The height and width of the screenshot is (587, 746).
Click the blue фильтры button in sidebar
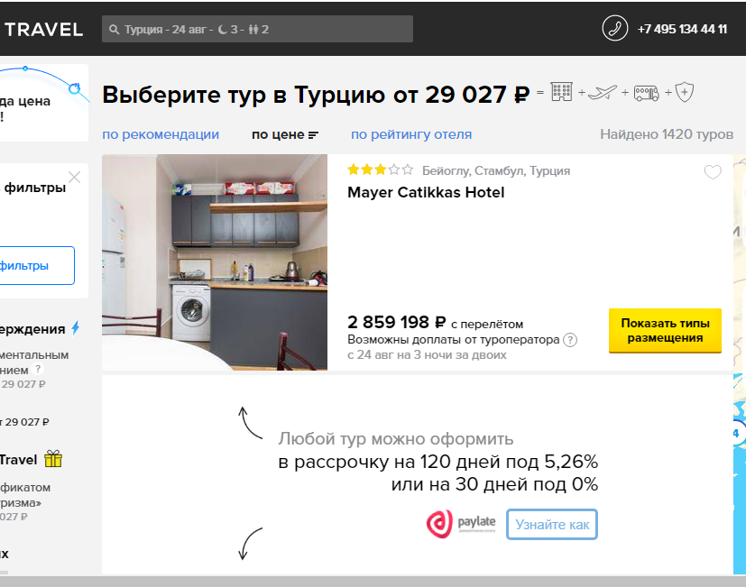35,265
